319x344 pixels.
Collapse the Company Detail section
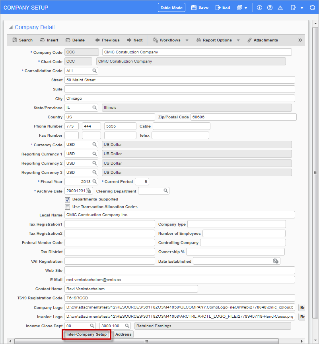click(x=11, y=27)
